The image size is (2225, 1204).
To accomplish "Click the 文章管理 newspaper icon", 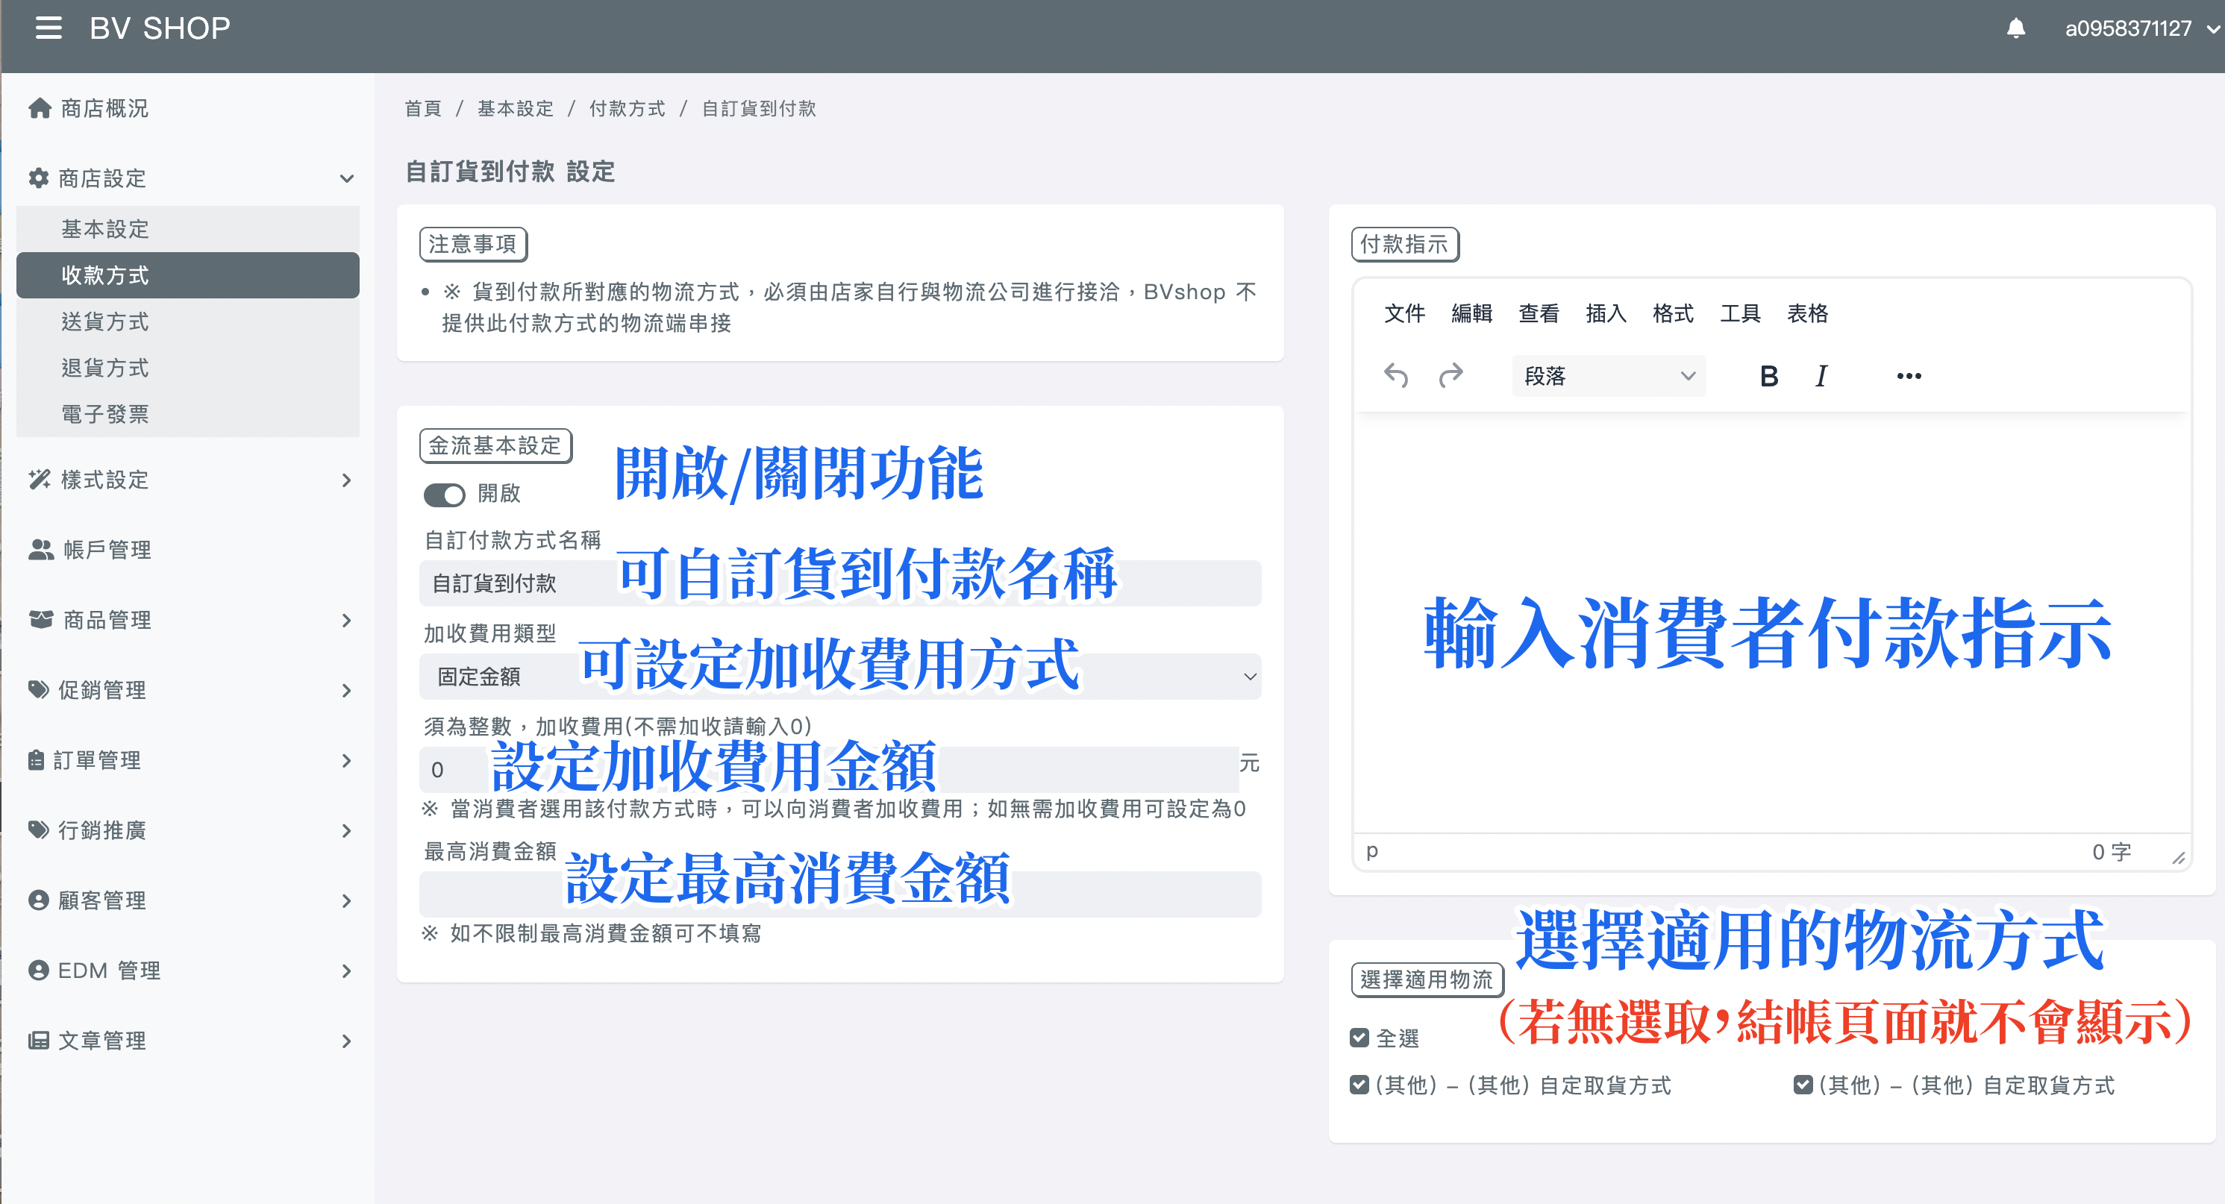I will [39, 1040].
